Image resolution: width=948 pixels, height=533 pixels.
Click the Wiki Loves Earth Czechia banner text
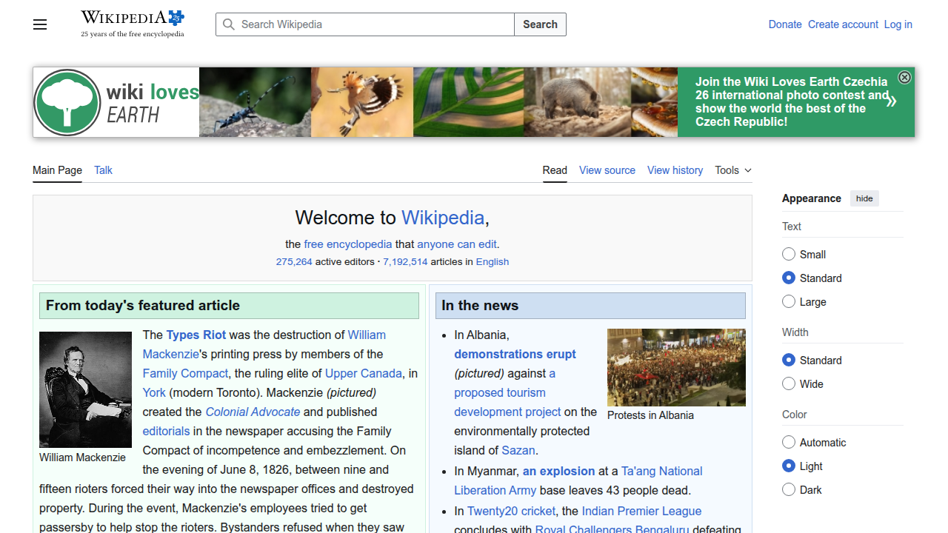[791, 102]
